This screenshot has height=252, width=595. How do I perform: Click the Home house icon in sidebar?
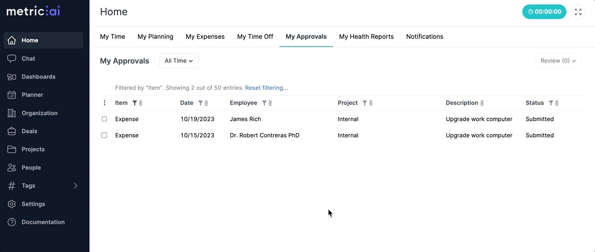[12, 40]
